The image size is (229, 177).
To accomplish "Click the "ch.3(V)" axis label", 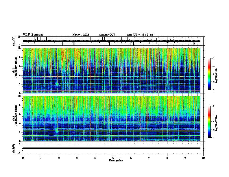I will tap(14, 148).
